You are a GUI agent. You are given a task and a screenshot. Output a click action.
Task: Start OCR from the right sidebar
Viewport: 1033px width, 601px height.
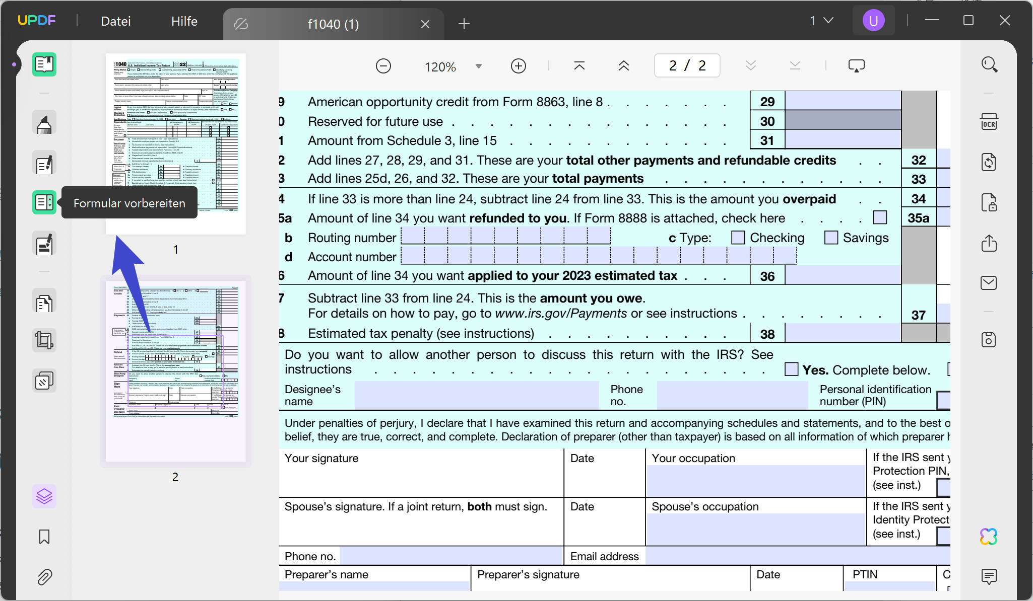[x=988, y=121]
